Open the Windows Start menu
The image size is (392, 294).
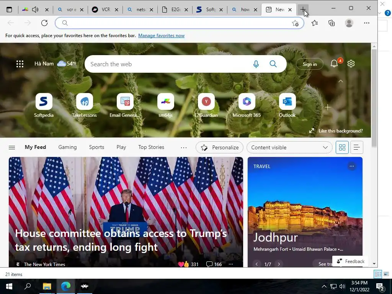pyautogui.click(x=9, y=286)
